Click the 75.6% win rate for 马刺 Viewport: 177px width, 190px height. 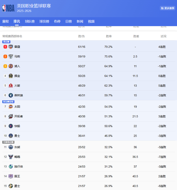click(x=108, y=56)
